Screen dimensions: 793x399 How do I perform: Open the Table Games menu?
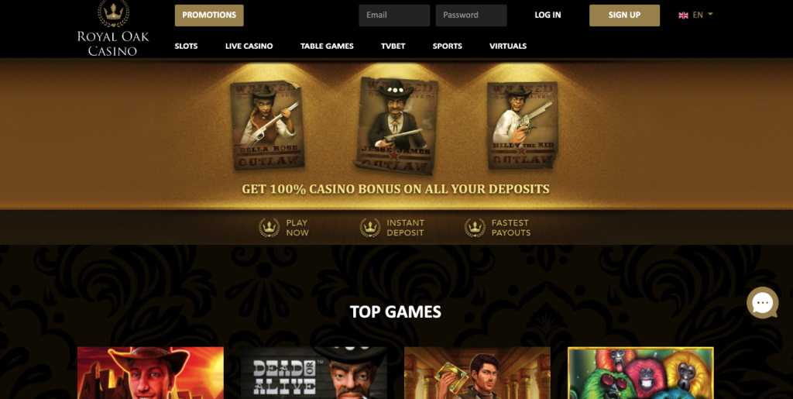327,46
